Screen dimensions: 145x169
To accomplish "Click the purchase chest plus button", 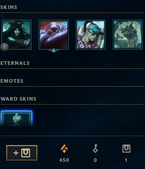I will [22, 153].
